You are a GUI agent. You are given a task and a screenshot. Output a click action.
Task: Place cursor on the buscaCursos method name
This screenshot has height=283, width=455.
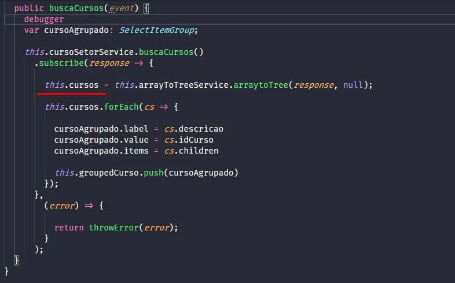76,8
